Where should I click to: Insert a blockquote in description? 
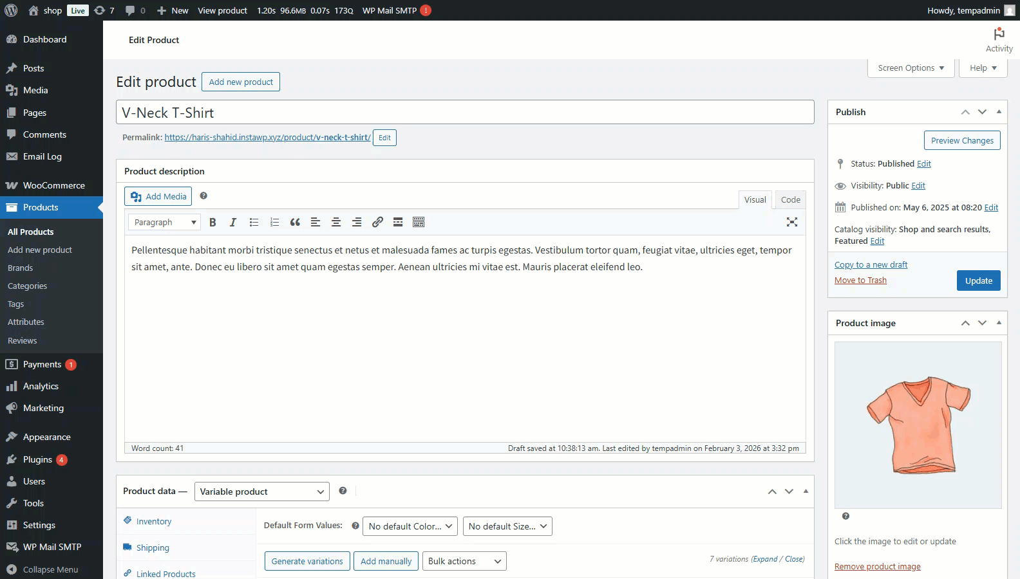coord(295,222)
